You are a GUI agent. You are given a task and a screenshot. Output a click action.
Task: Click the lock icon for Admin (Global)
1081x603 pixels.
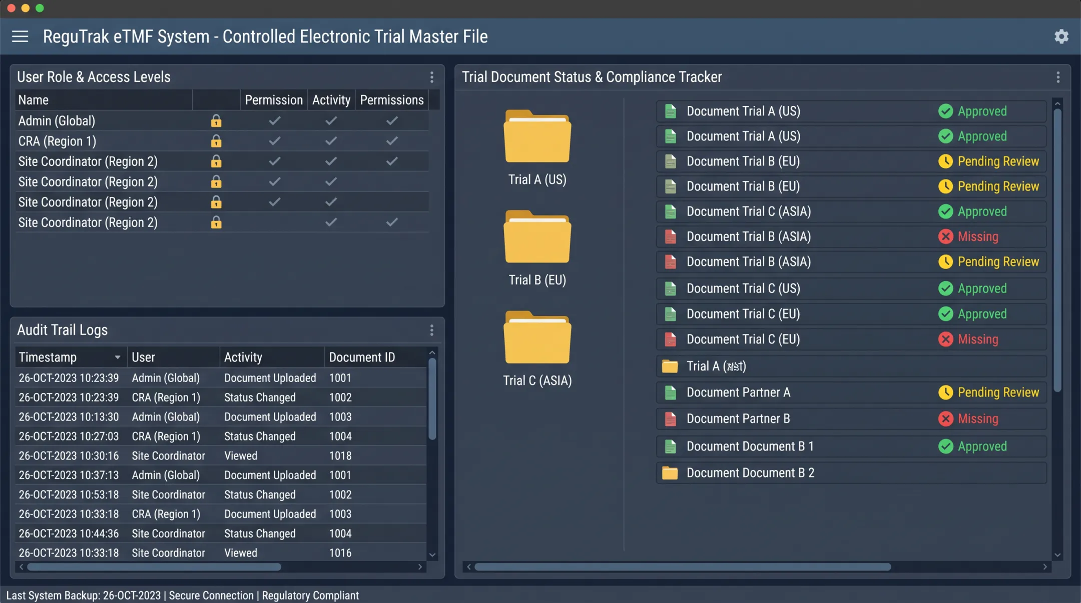216,120
